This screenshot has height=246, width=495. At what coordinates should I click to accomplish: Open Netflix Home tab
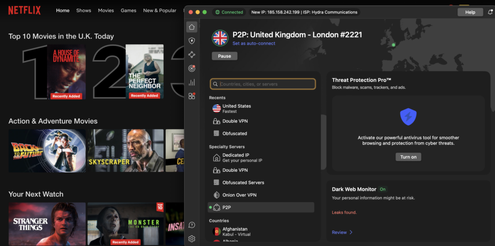point(63,11)
